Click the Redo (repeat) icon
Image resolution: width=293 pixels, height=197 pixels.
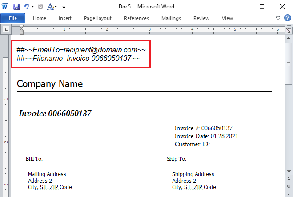point(40,7)
